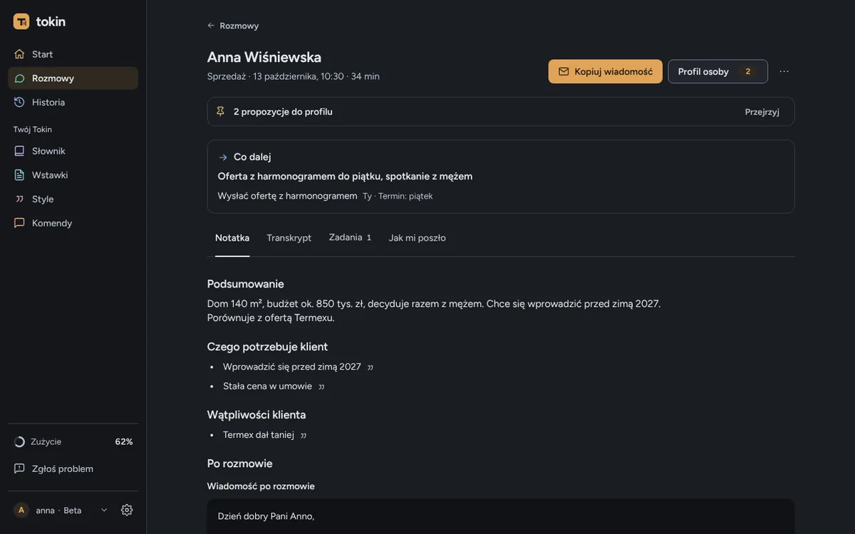Switch to the Transkrypt tab
855x534 pixels.
[289, 238]
